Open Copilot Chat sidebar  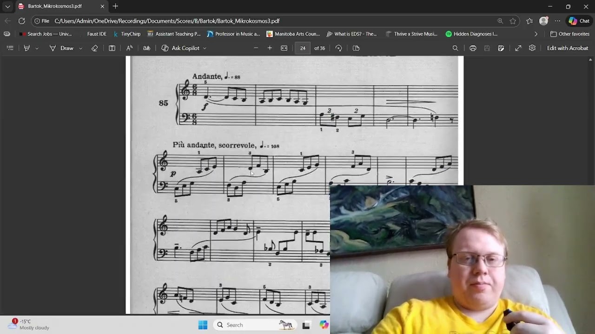[579, 21]
